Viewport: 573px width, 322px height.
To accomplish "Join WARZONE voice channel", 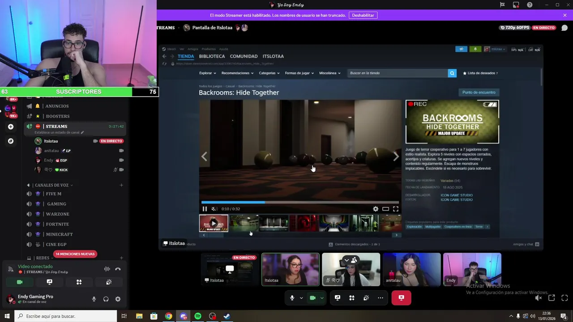I will 57,214.
